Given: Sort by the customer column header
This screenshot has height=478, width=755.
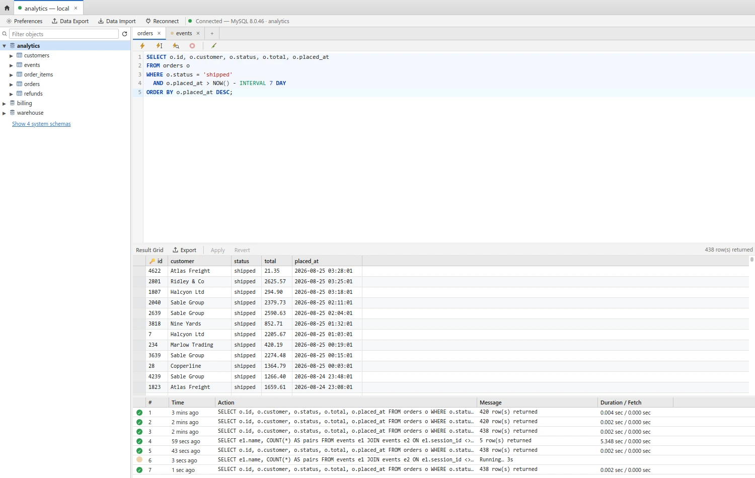Looking at the screenshot, I should tap(199, 261).
